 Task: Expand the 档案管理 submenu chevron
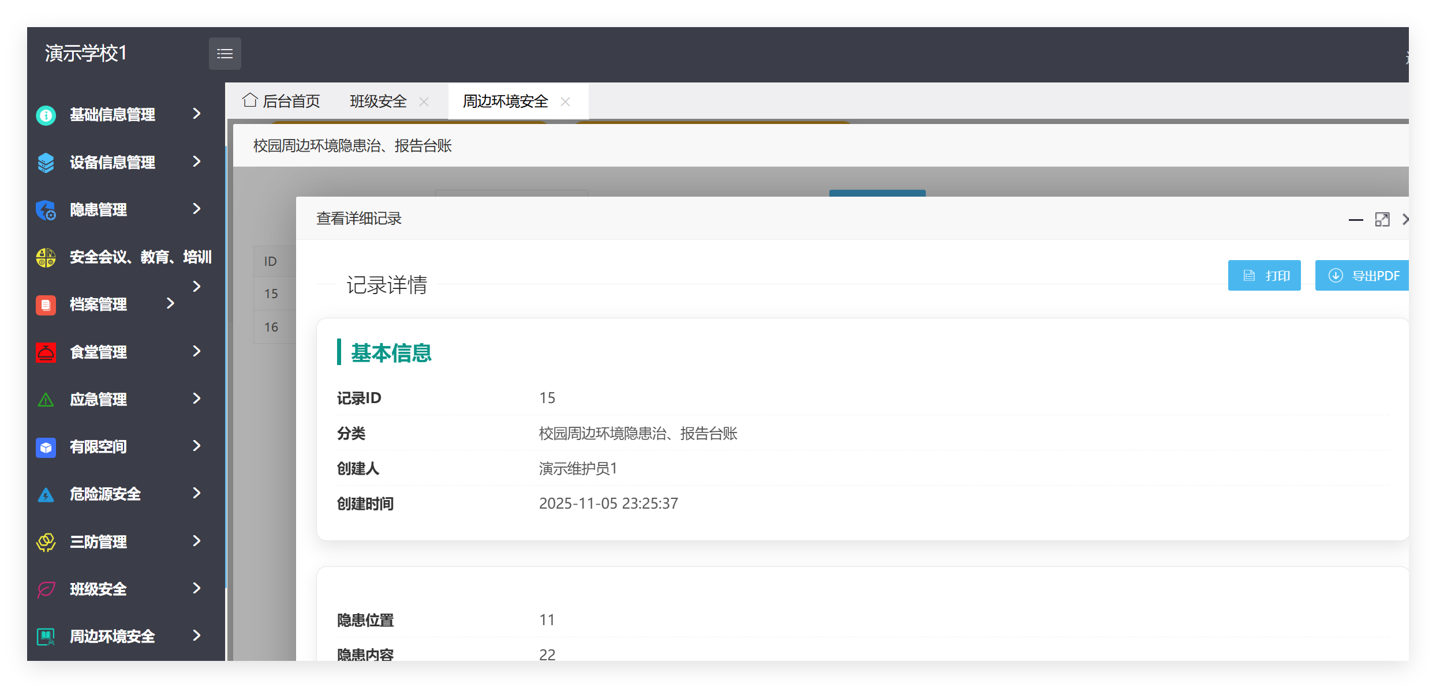click(x=170, y=302)
